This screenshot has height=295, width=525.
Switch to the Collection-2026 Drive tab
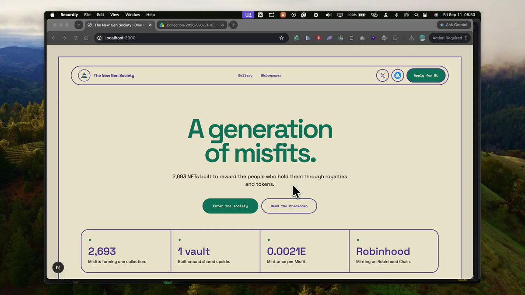(x=191, y=25)
